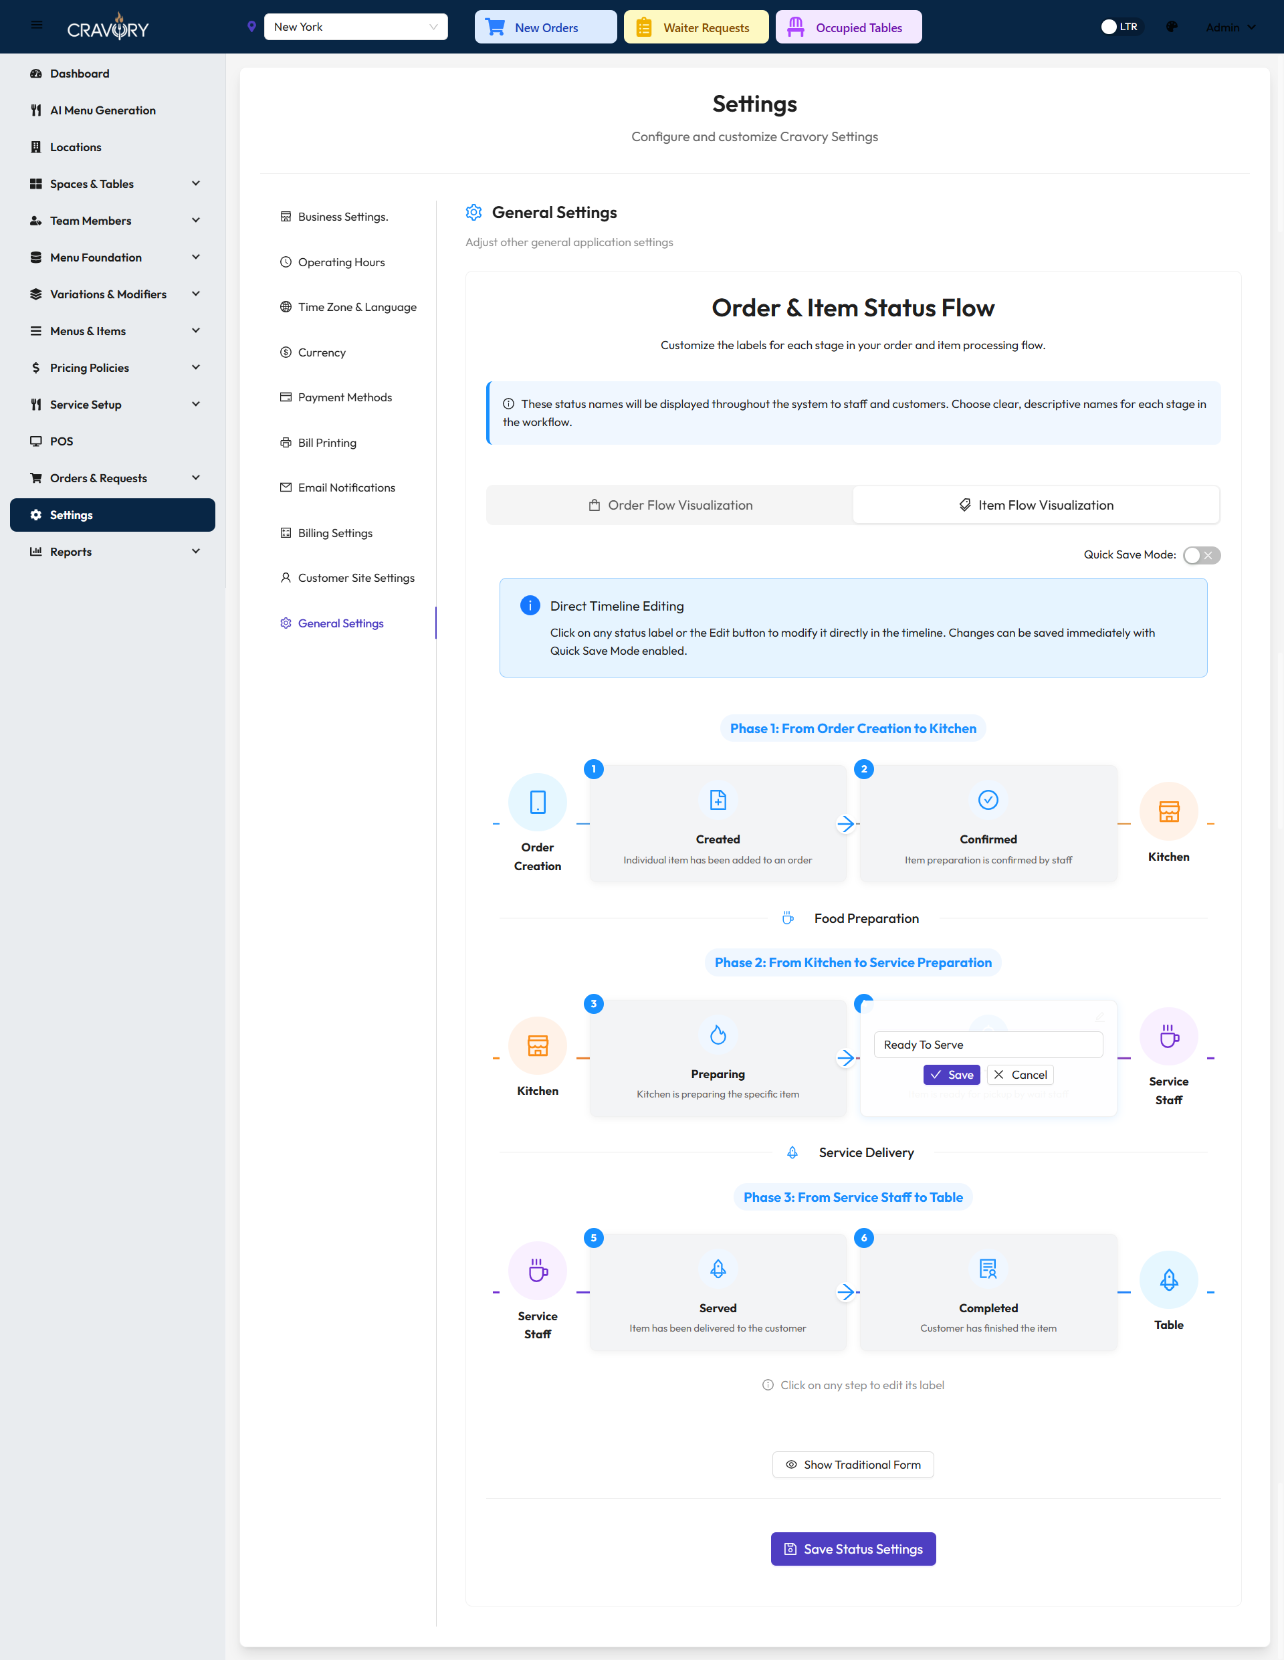Click the Table bell icon
This screenshot has height=1660, width=1284.
pyautogui.click(x=1168, y=1280)
